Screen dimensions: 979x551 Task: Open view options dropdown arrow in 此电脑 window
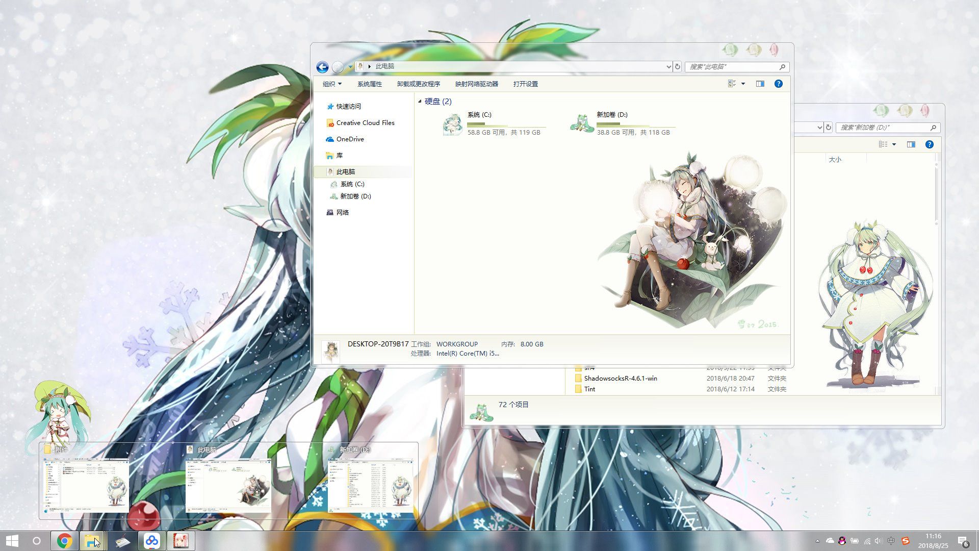click(743, 84)
